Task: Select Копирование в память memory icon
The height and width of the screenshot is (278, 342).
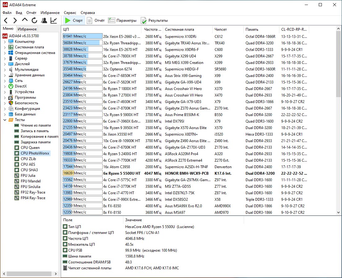Action: (x=16, y=137)
